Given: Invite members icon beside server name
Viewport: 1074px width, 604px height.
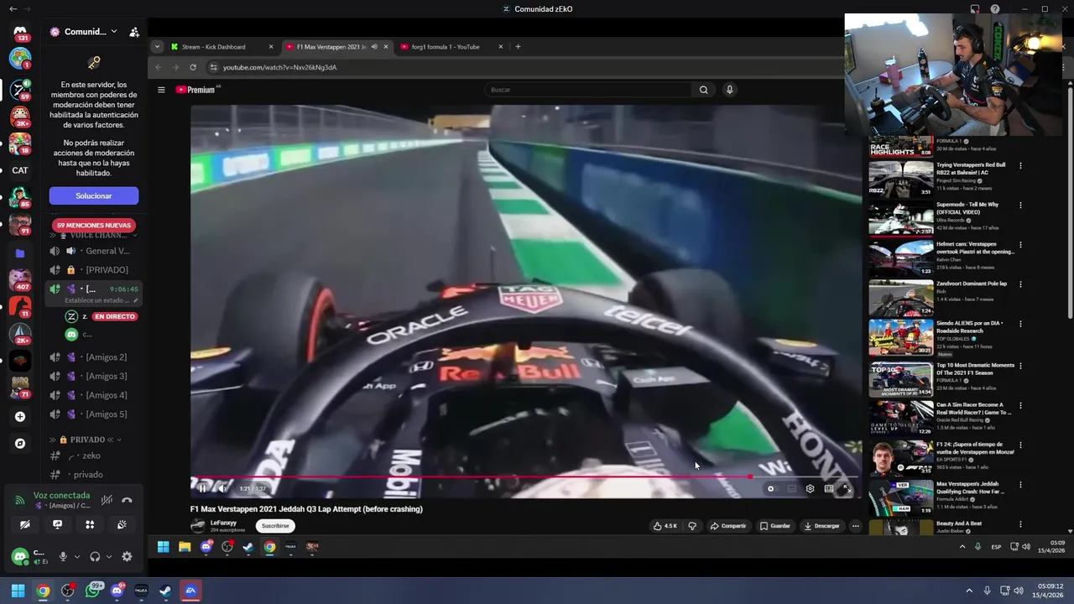Looking at the screenshot, I should tap(134, 32).
